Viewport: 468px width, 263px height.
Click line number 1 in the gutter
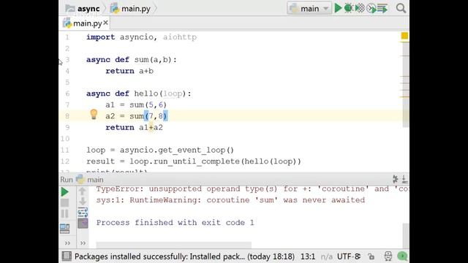(x=67, y=37)
